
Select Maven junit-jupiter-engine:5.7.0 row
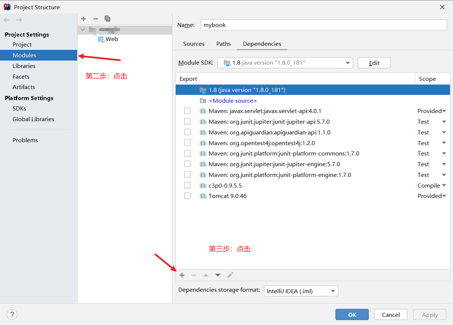pos(313,164)
